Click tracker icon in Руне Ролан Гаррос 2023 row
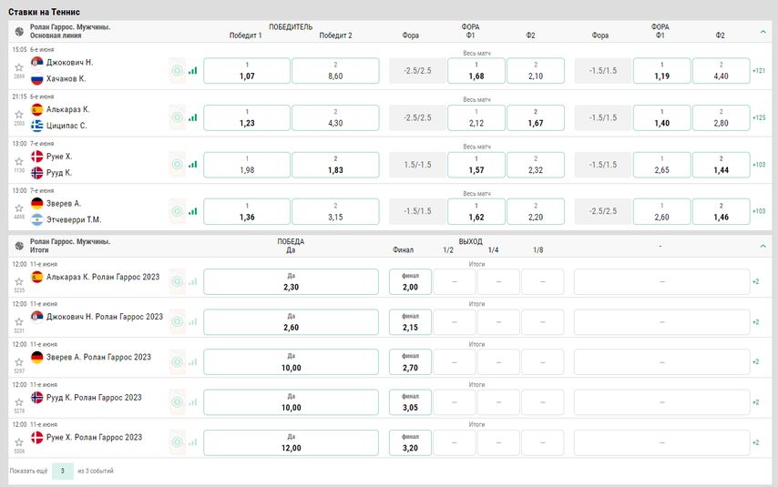The height and width of the screenshot is (487, 778). tap(177, 442)
